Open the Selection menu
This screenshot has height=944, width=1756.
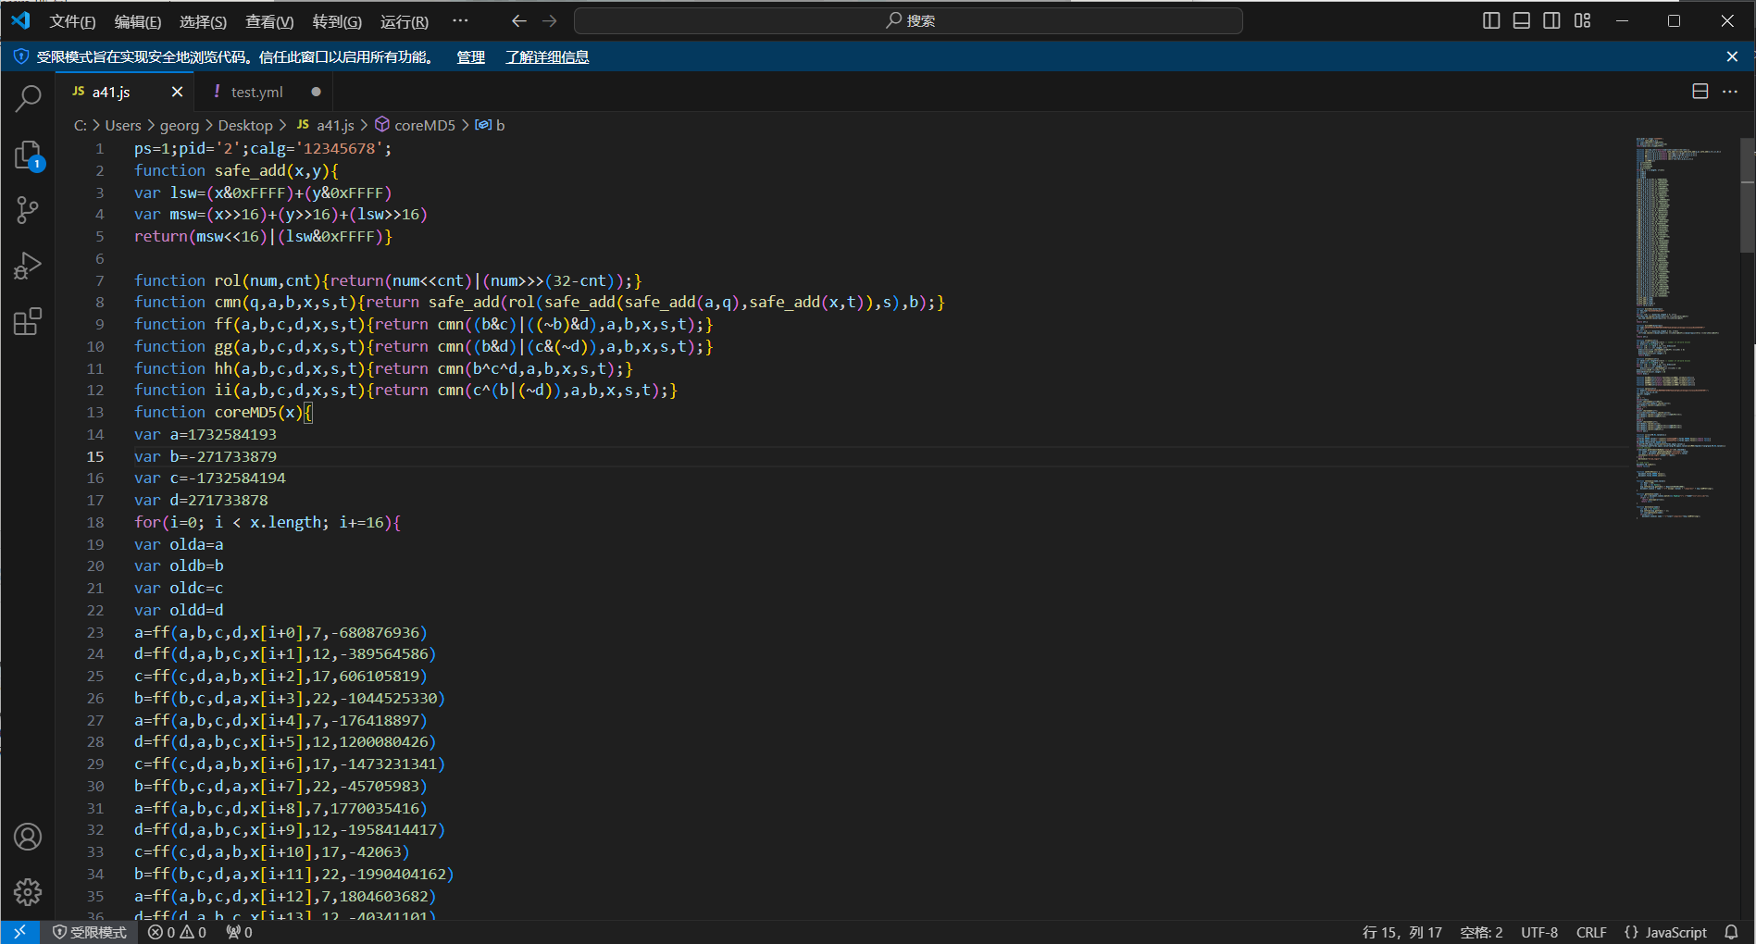pos(203,21)
